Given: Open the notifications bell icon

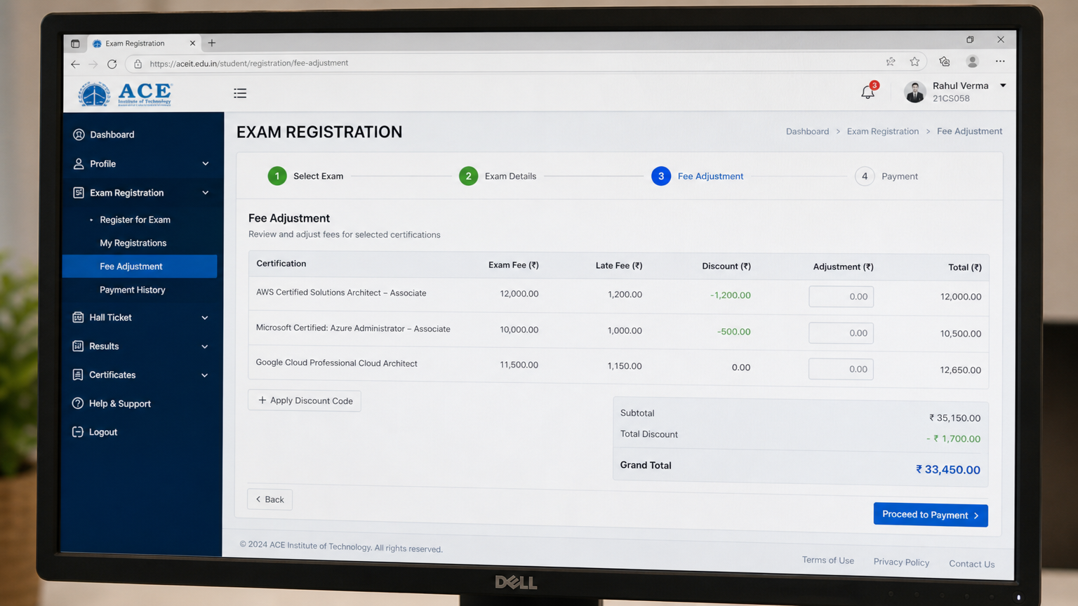Looking at the screenshot, I should pyautogui.click(x=867, y=92).
